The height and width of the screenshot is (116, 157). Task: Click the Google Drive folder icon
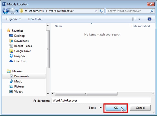[x=11, y=51]
